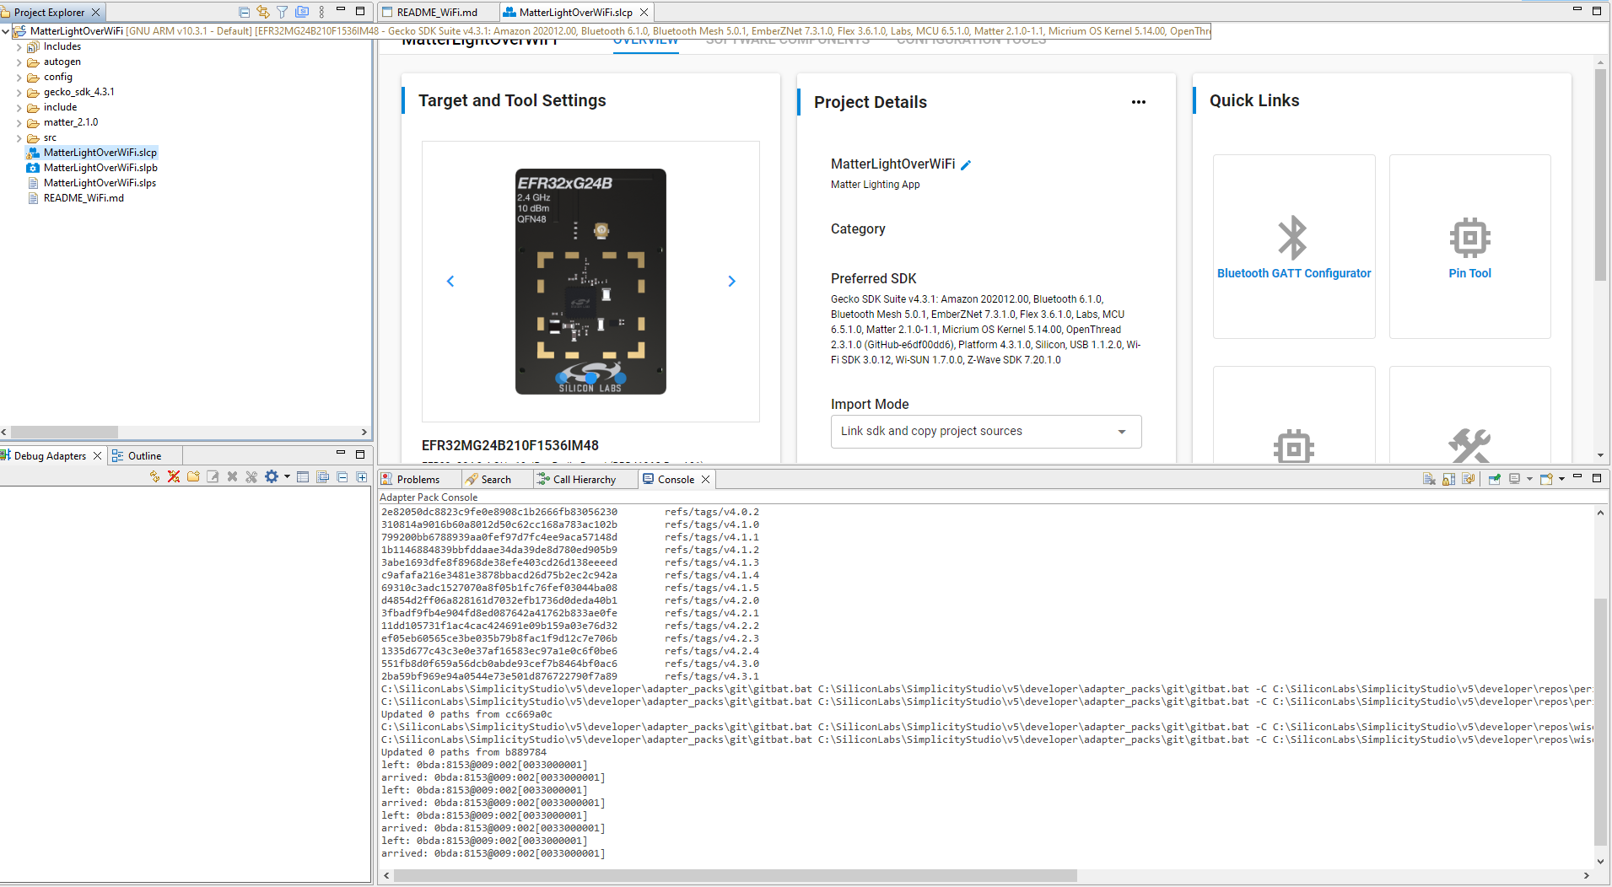
Task: Click the Console horizontal scrollbar
Action: [734, 876]
